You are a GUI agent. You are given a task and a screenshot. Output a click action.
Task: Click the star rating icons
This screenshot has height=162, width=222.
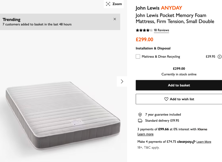tap(144, 30)
